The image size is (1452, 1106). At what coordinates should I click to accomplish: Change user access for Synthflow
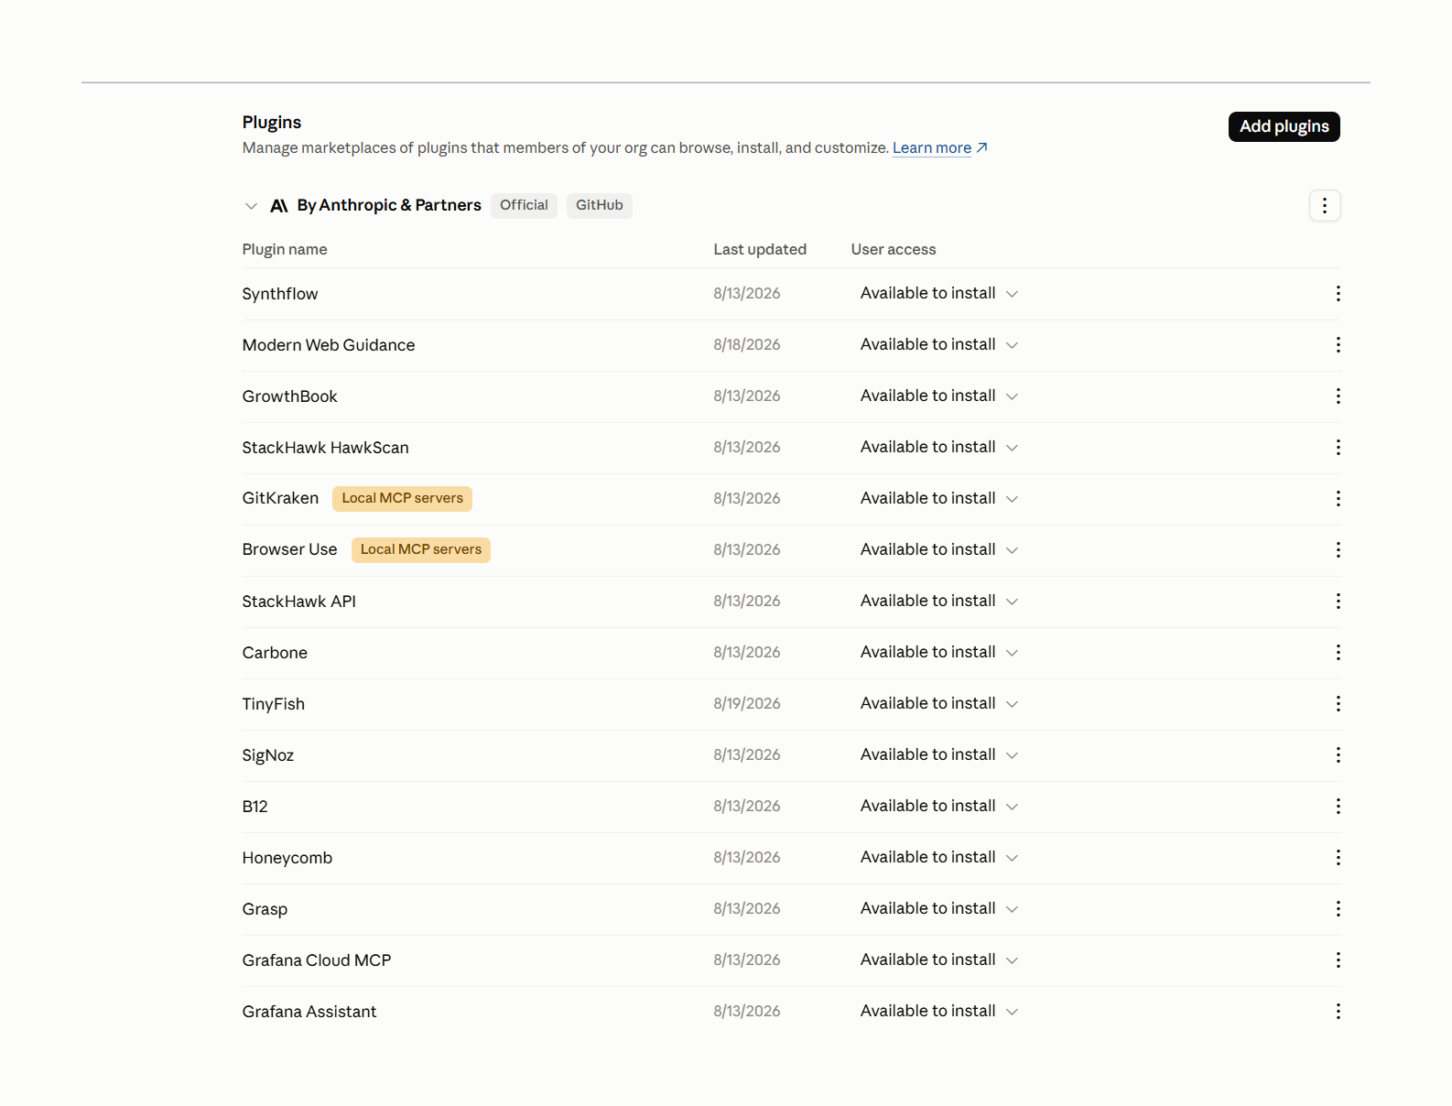pos(938,294)
